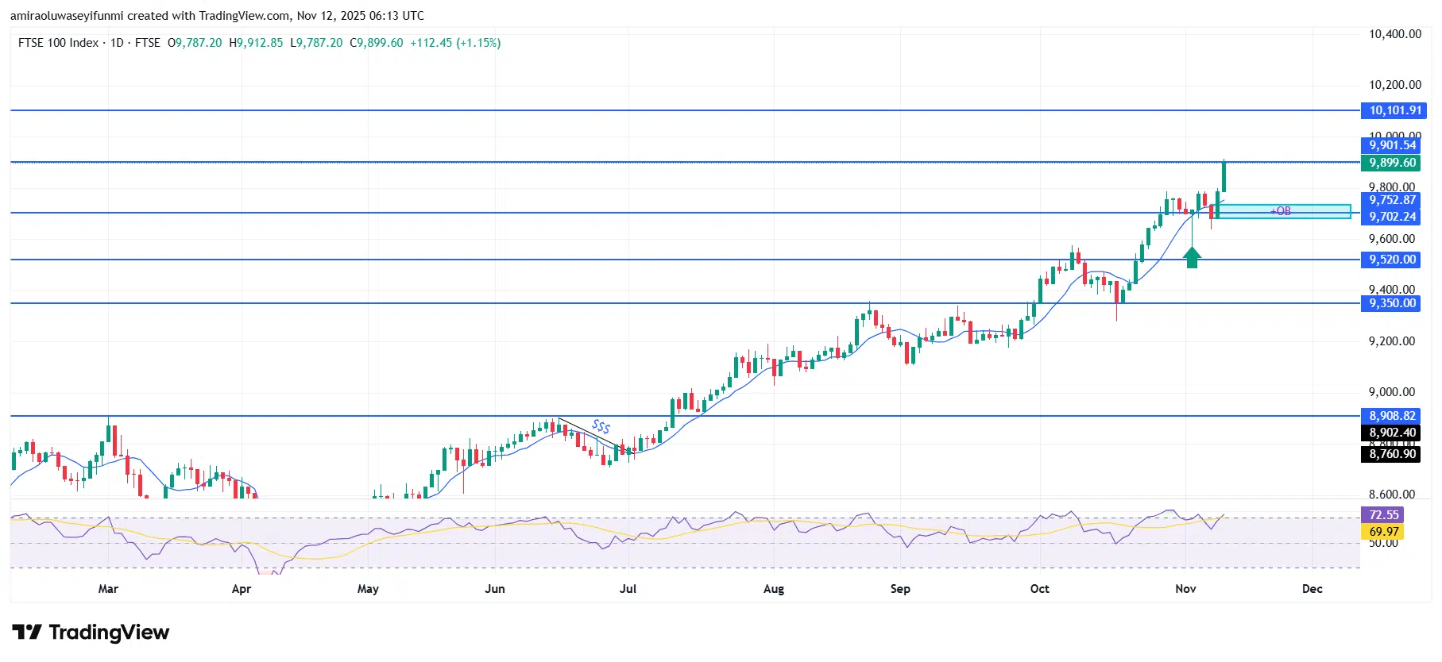Click the Jul label on time axis
The width and height of the screenshot is (1442, 662).
(x=628, y=588)
